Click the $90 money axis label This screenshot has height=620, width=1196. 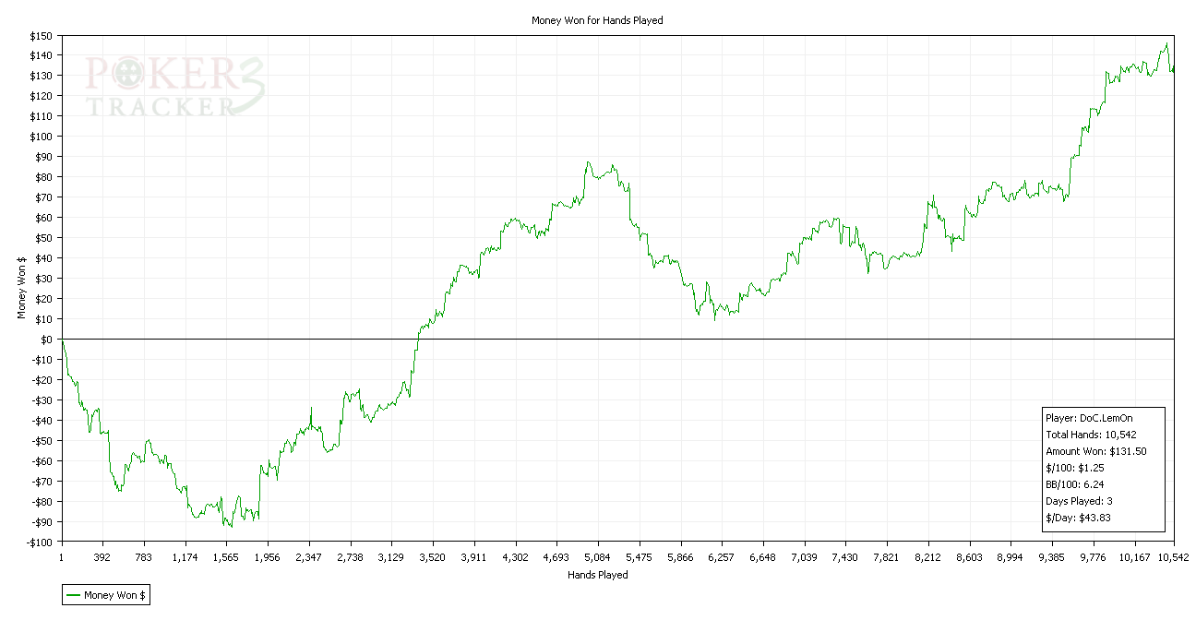pos(45,158)
